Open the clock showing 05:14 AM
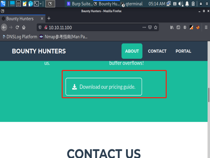 point(157,4)
